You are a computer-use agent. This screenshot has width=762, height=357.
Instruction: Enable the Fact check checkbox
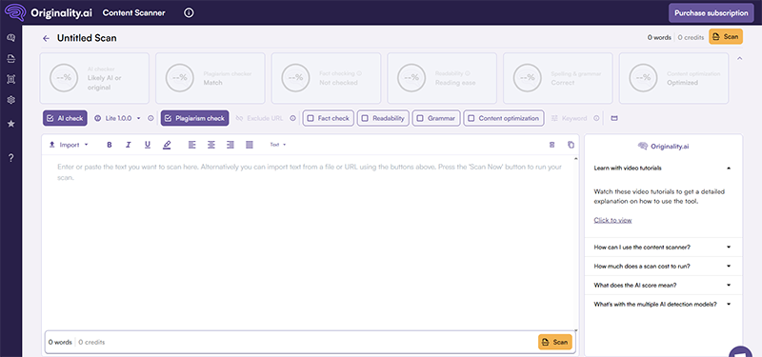point(328,118)
